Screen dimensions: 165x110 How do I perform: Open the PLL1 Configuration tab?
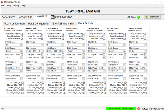pos(14,24)
